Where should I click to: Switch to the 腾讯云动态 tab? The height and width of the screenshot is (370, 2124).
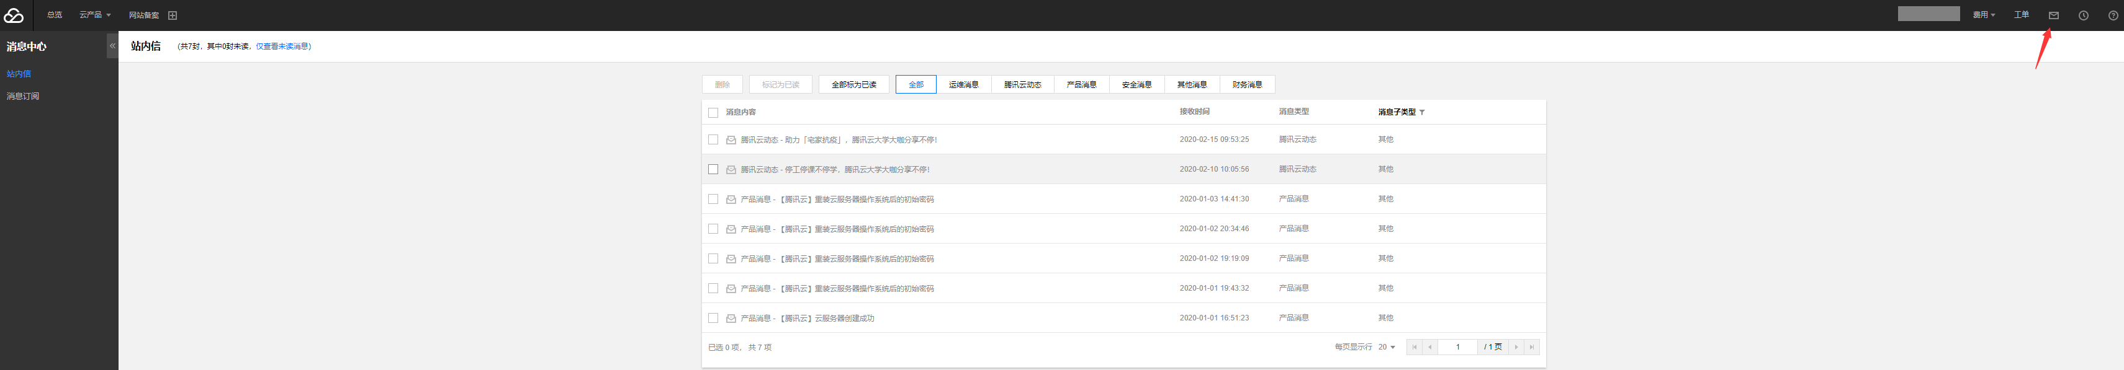tap(1022, 85)
